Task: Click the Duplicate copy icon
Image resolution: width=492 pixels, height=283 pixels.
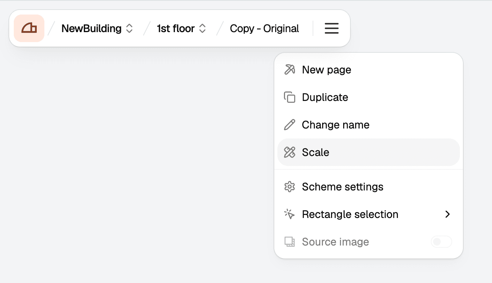Action: click(290, 97)
